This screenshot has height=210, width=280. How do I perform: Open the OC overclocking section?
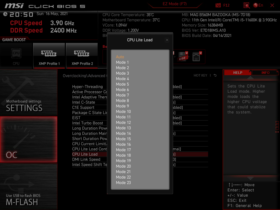28,139
